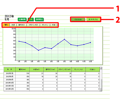Switch to the ガソリン tab

(x=45, y=25)
